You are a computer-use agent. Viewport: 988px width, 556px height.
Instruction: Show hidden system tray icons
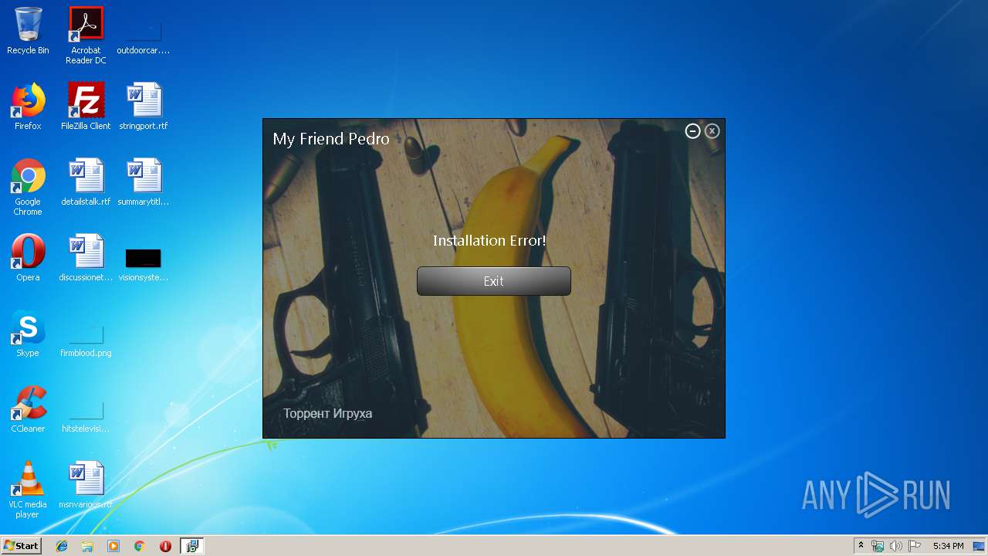[861, 546]
